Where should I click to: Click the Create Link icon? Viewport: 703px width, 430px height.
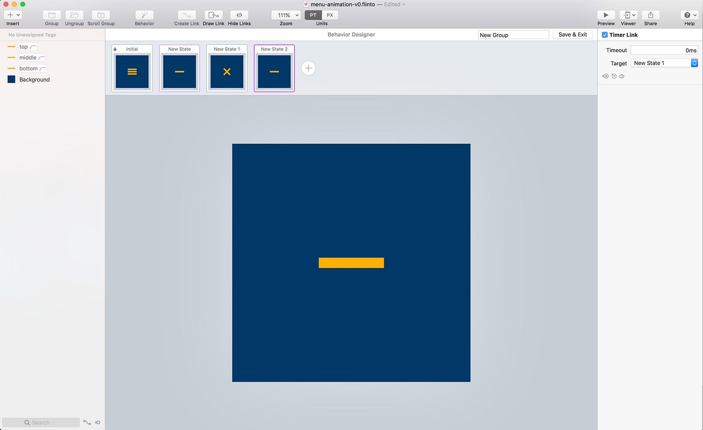(x=187, y=15)
